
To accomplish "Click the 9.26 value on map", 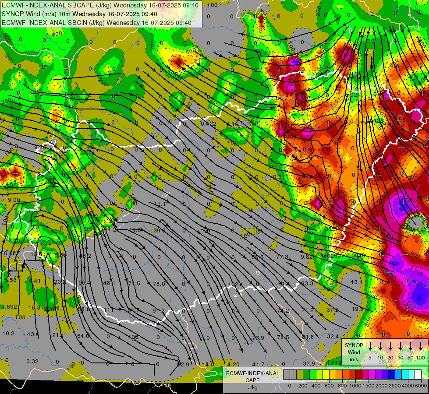I will [x=40, y=148].
